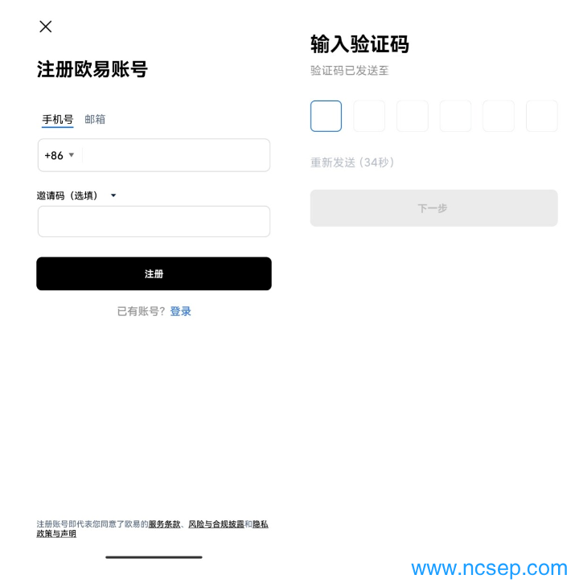575x583 pixels.
Task: Switch to the 手机号 tab
Action: coord(58,119)
